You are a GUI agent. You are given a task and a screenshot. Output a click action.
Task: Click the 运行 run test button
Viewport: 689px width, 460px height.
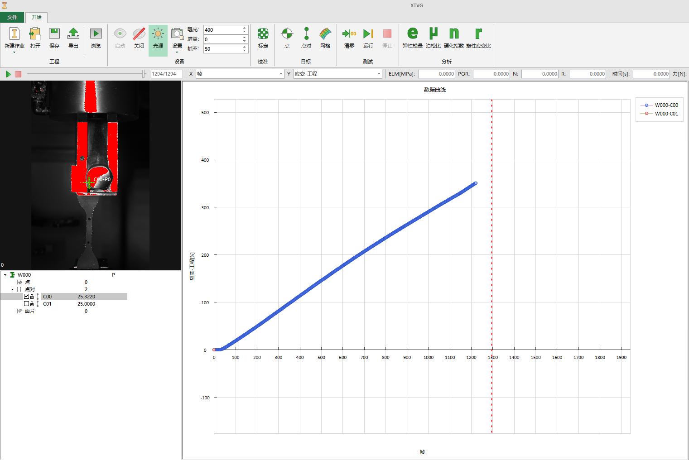(368, 38)
